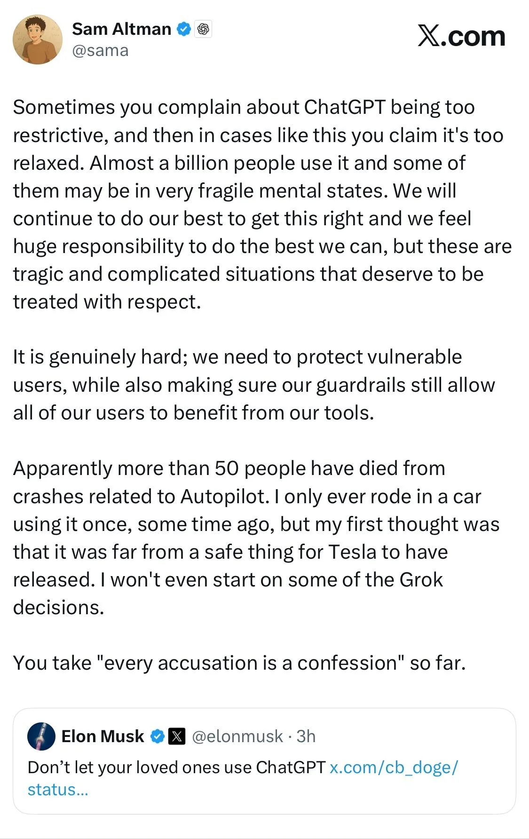Screen dimensions: 529x839
Task: Click the "every accusation is a confession" line
Action: [x=239, y=663]
